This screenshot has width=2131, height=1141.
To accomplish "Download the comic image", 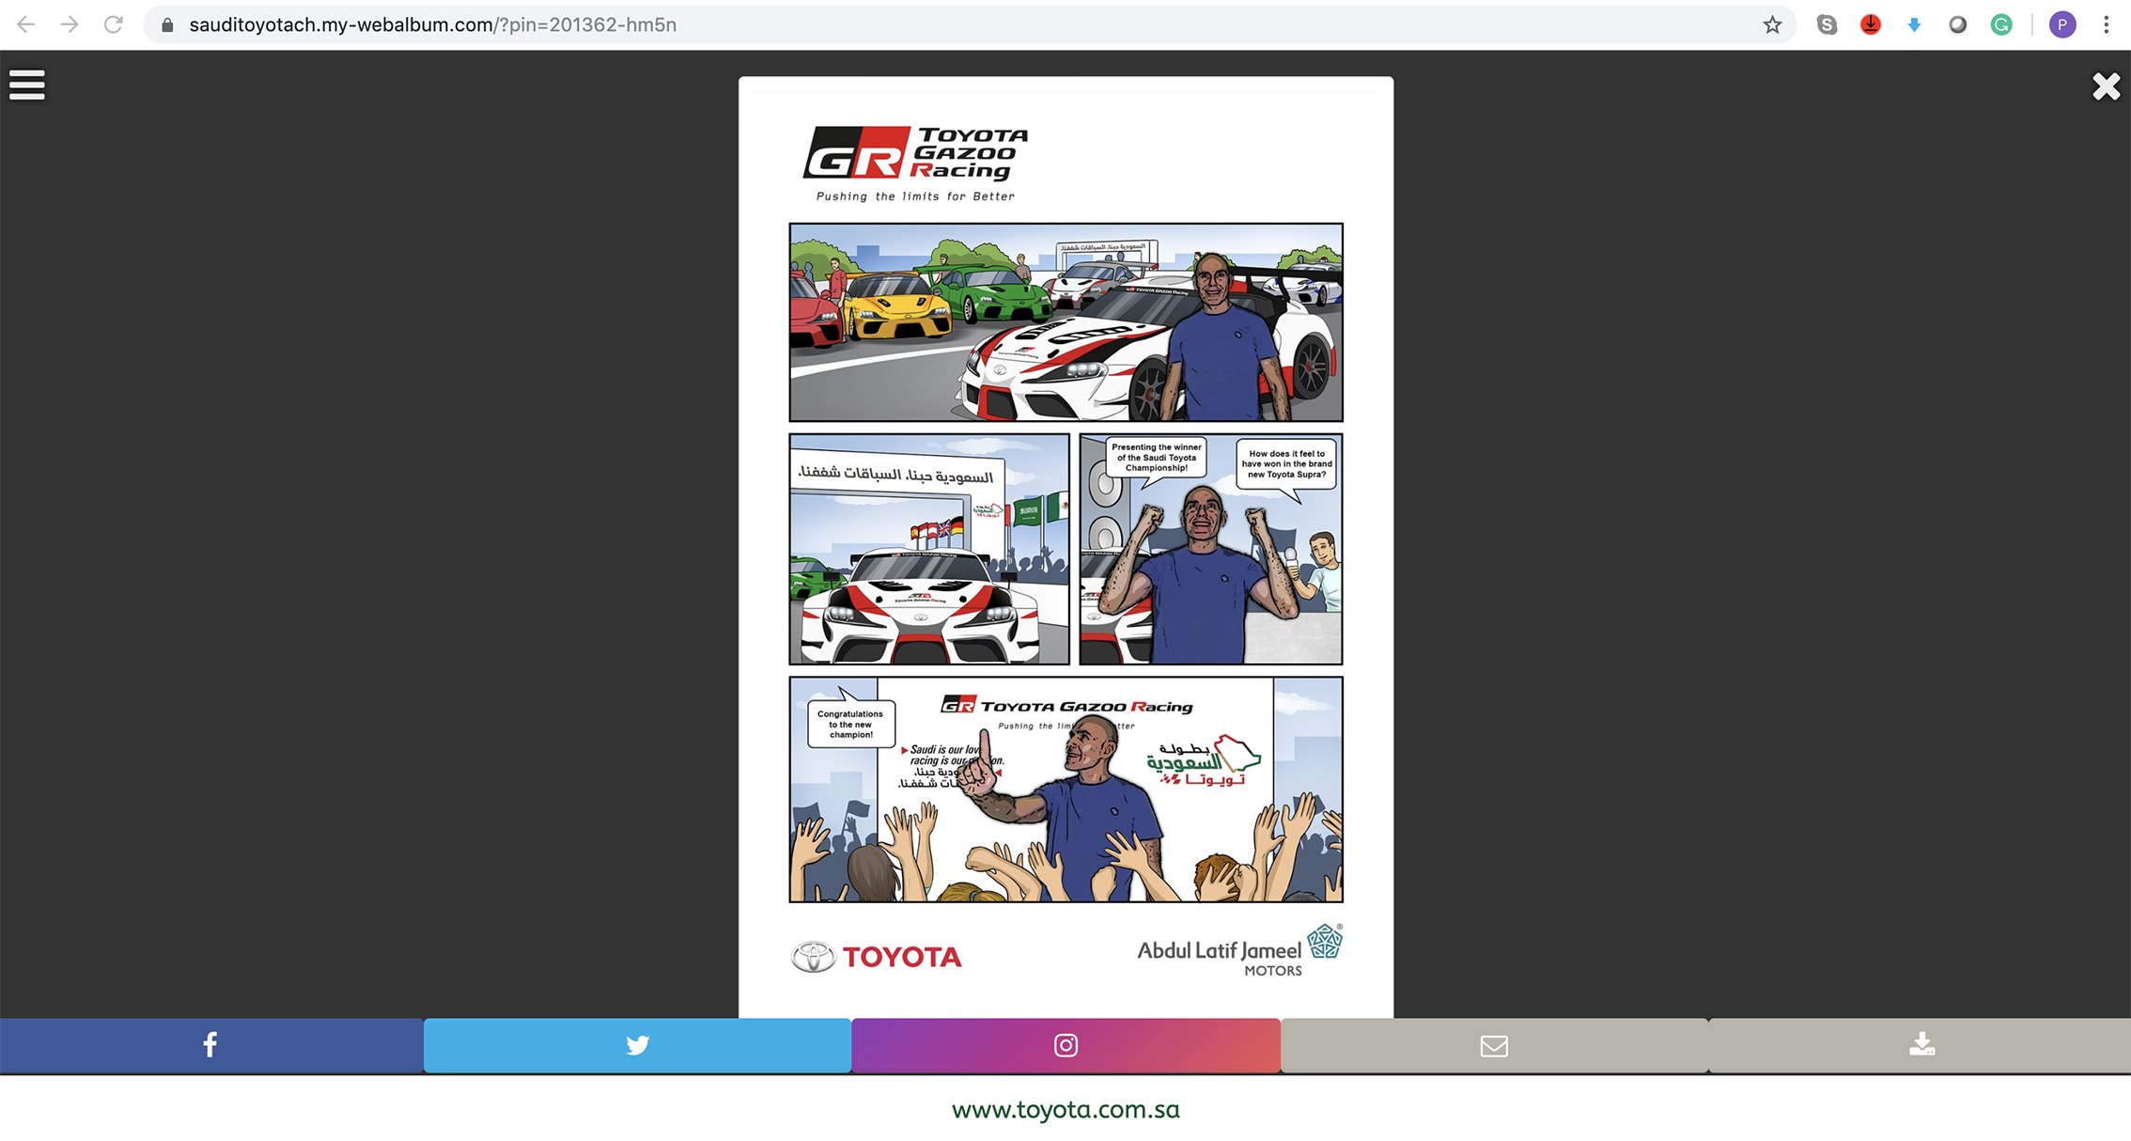I will (x=1921, y=1045).
